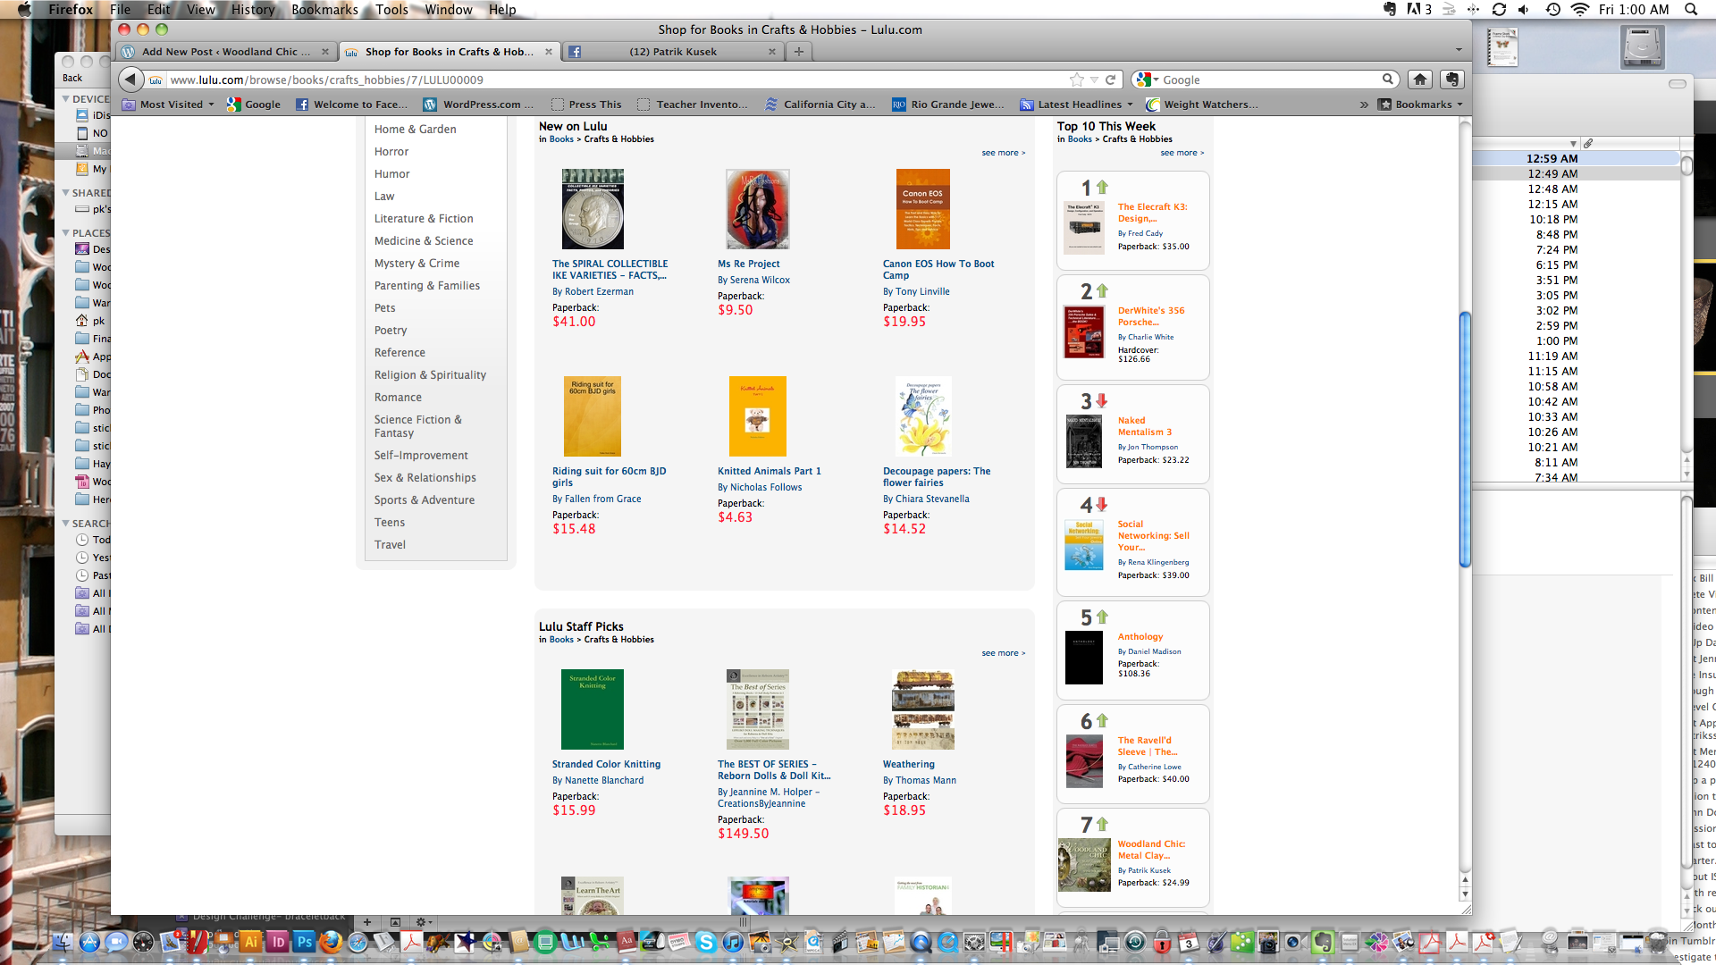Image resolution: width=1716 pixels, height=965 pixels.
Task: Launch Adobe Illustrator from the Dock
Action: tap(251, 942)
